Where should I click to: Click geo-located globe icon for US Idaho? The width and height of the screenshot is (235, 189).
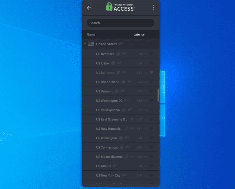coord(113,63)
